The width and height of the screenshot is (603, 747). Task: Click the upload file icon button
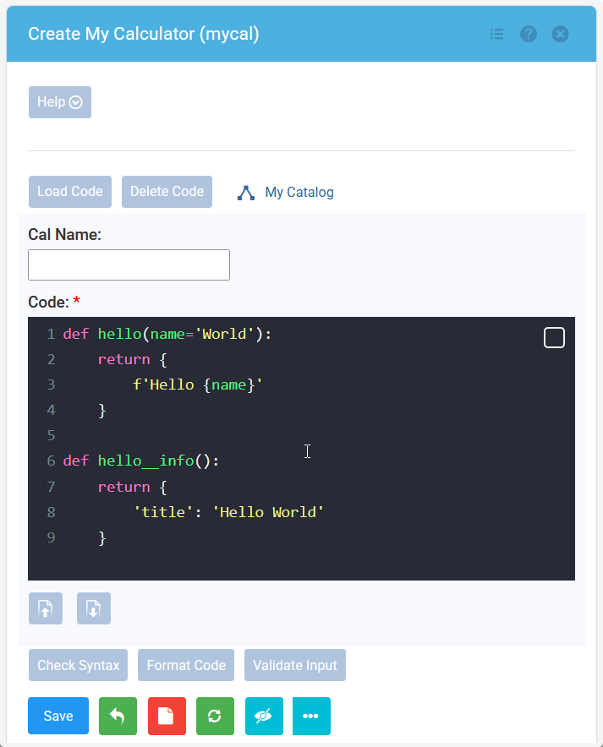pos(46,608)
